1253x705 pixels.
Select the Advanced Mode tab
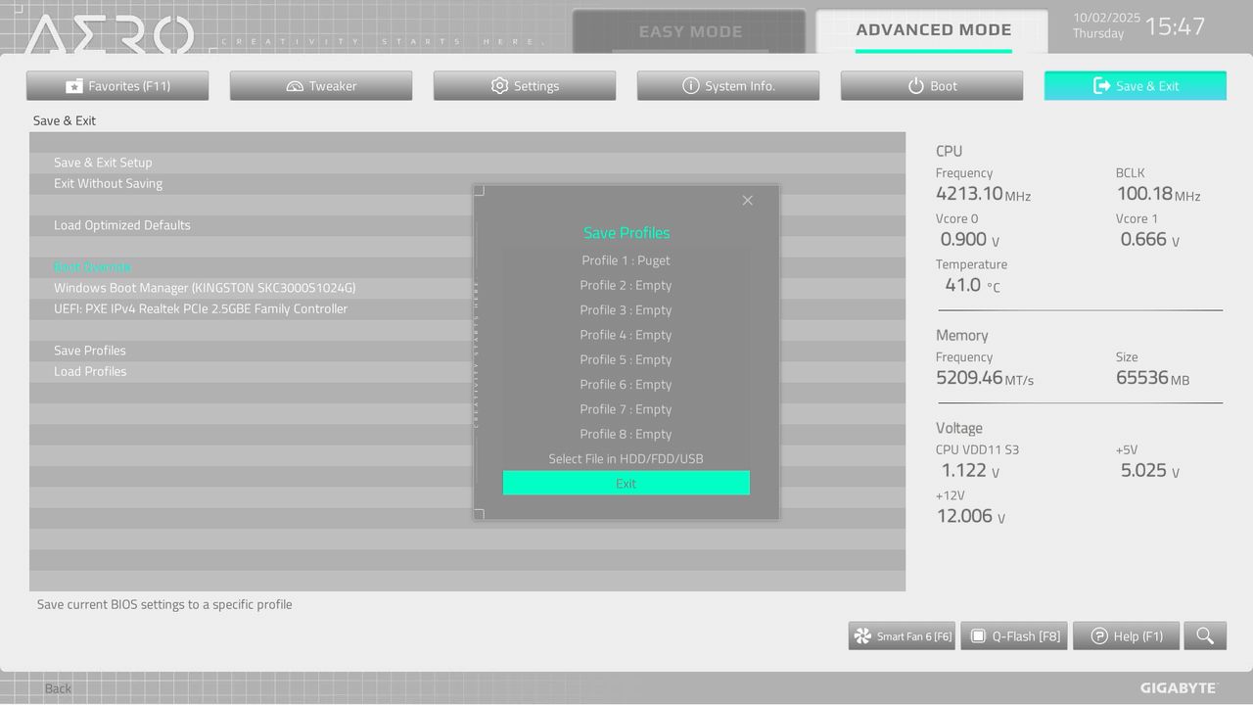coord(932,30)
